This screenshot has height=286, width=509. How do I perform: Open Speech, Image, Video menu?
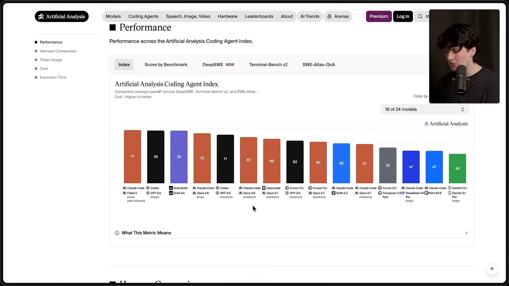tap(188, 17)
